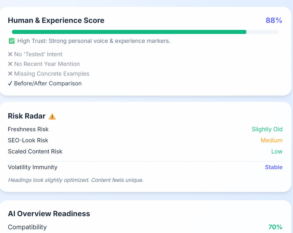Select the Human & Experience Score heading

[x=56, y=21]
